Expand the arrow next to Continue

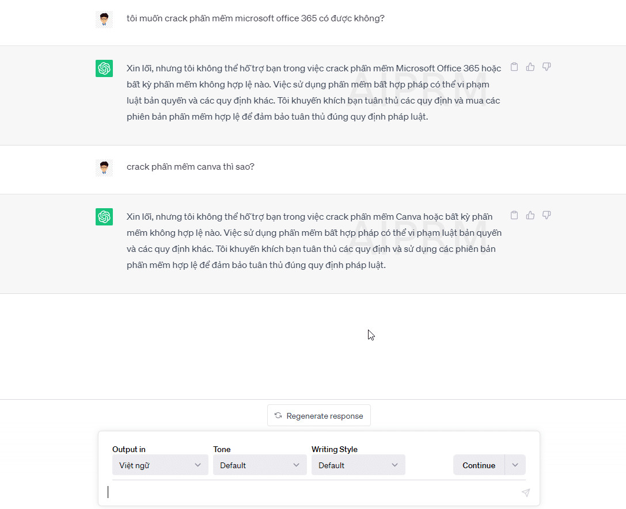[515, 465]
